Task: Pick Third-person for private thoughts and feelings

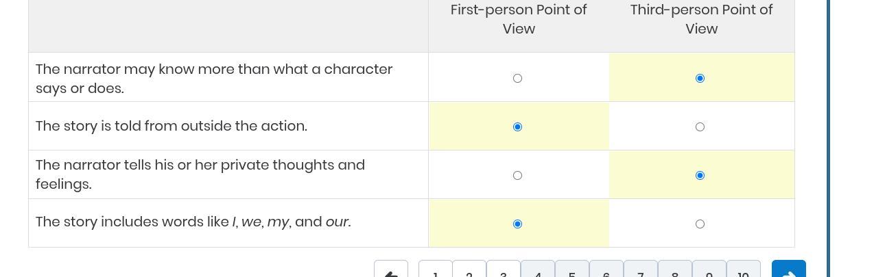Action: (x=700, y=176)
